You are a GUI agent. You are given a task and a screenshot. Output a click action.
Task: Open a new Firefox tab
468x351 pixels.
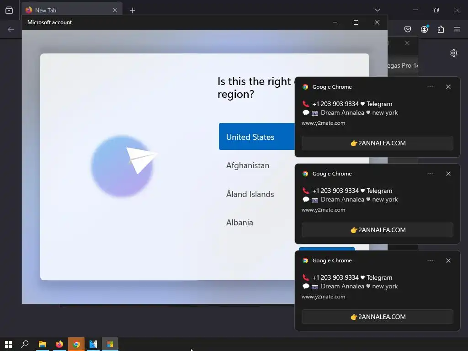pyautogui.click(x=132, y=11)
